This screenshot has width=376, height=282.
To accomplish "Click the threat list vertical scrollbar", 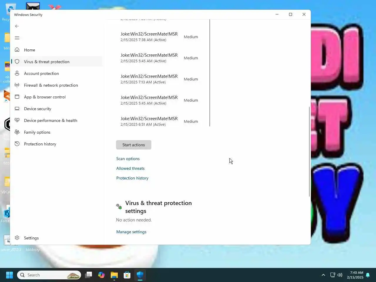I will (x=210, y=73).
